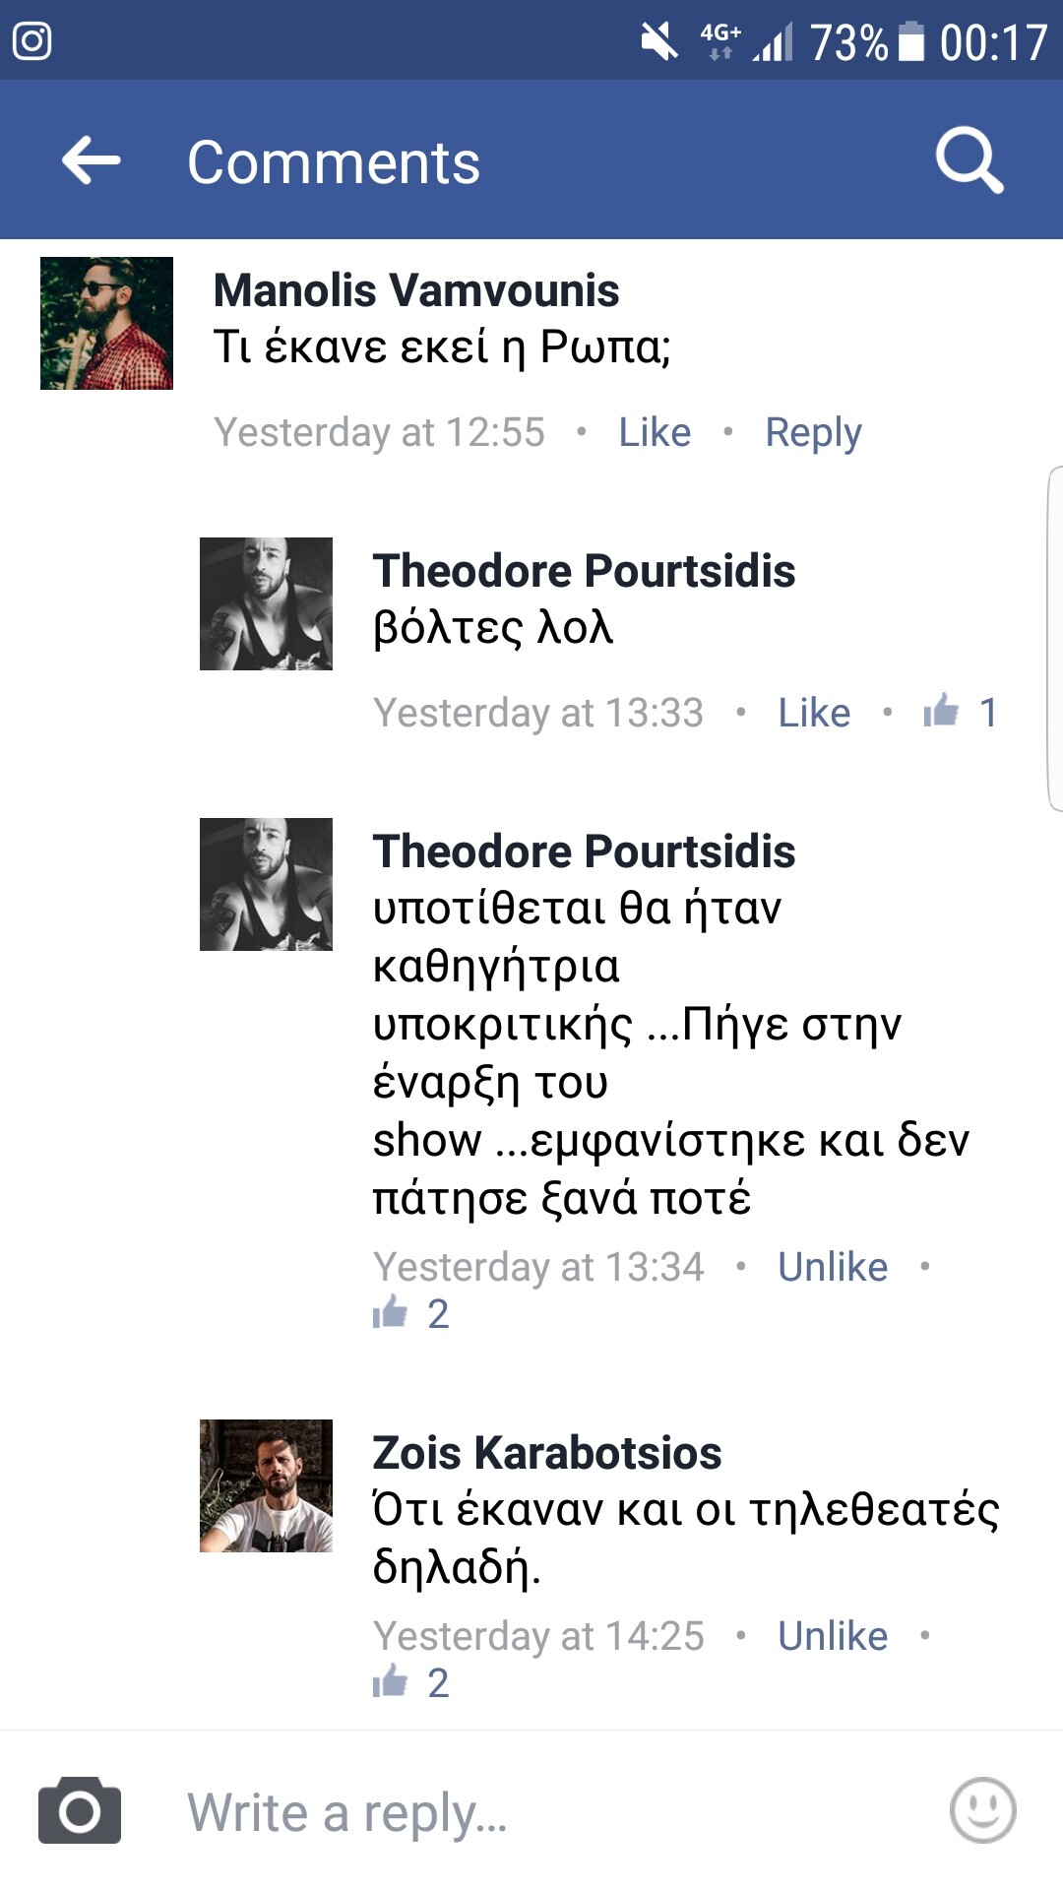Screen dimensions: 1063x1890
Task: Open the emoji smiley picker
Action: [982, 1810]
